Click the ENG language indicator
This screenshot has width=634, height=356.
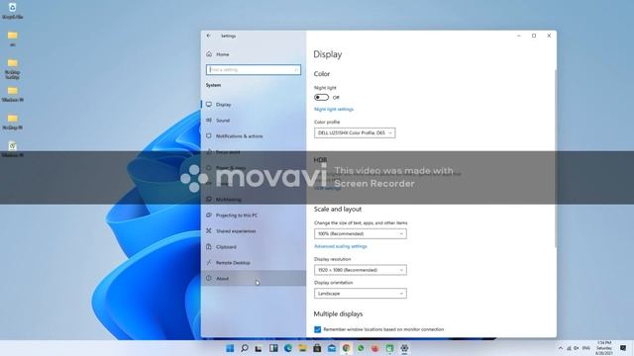click(585, 348)
